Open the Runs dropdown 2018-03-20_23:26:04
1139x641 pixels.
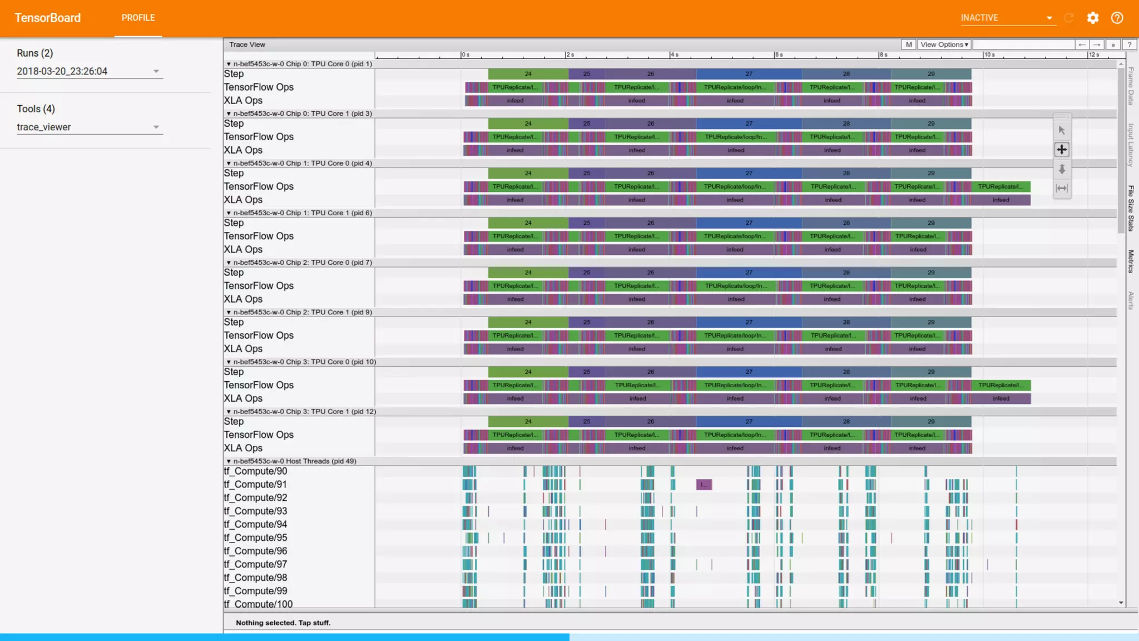[89, 71]
